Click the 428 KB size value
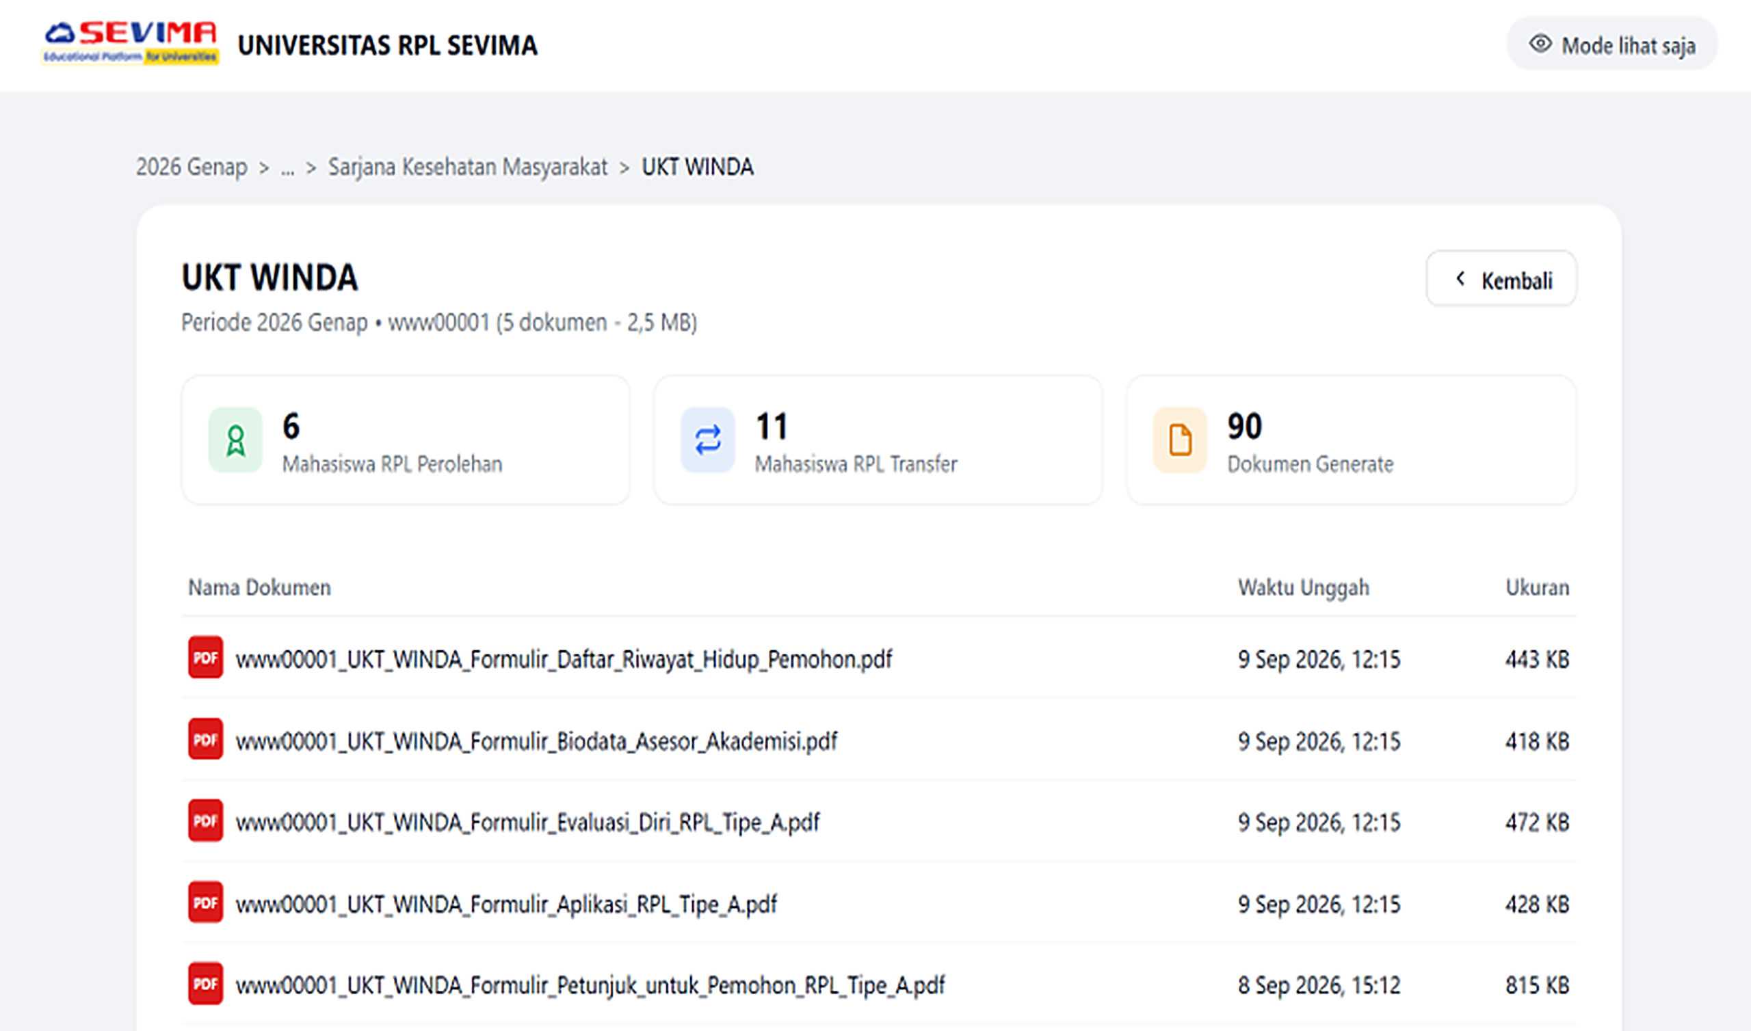This screenshot has width=1751, height=1031. pyautogui.click(x=1537, y=905)
